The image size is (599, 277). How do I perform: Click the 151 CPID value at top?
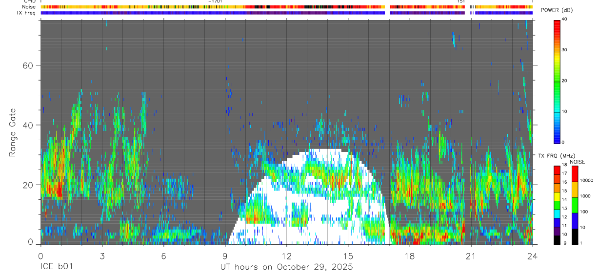[461, 1]
